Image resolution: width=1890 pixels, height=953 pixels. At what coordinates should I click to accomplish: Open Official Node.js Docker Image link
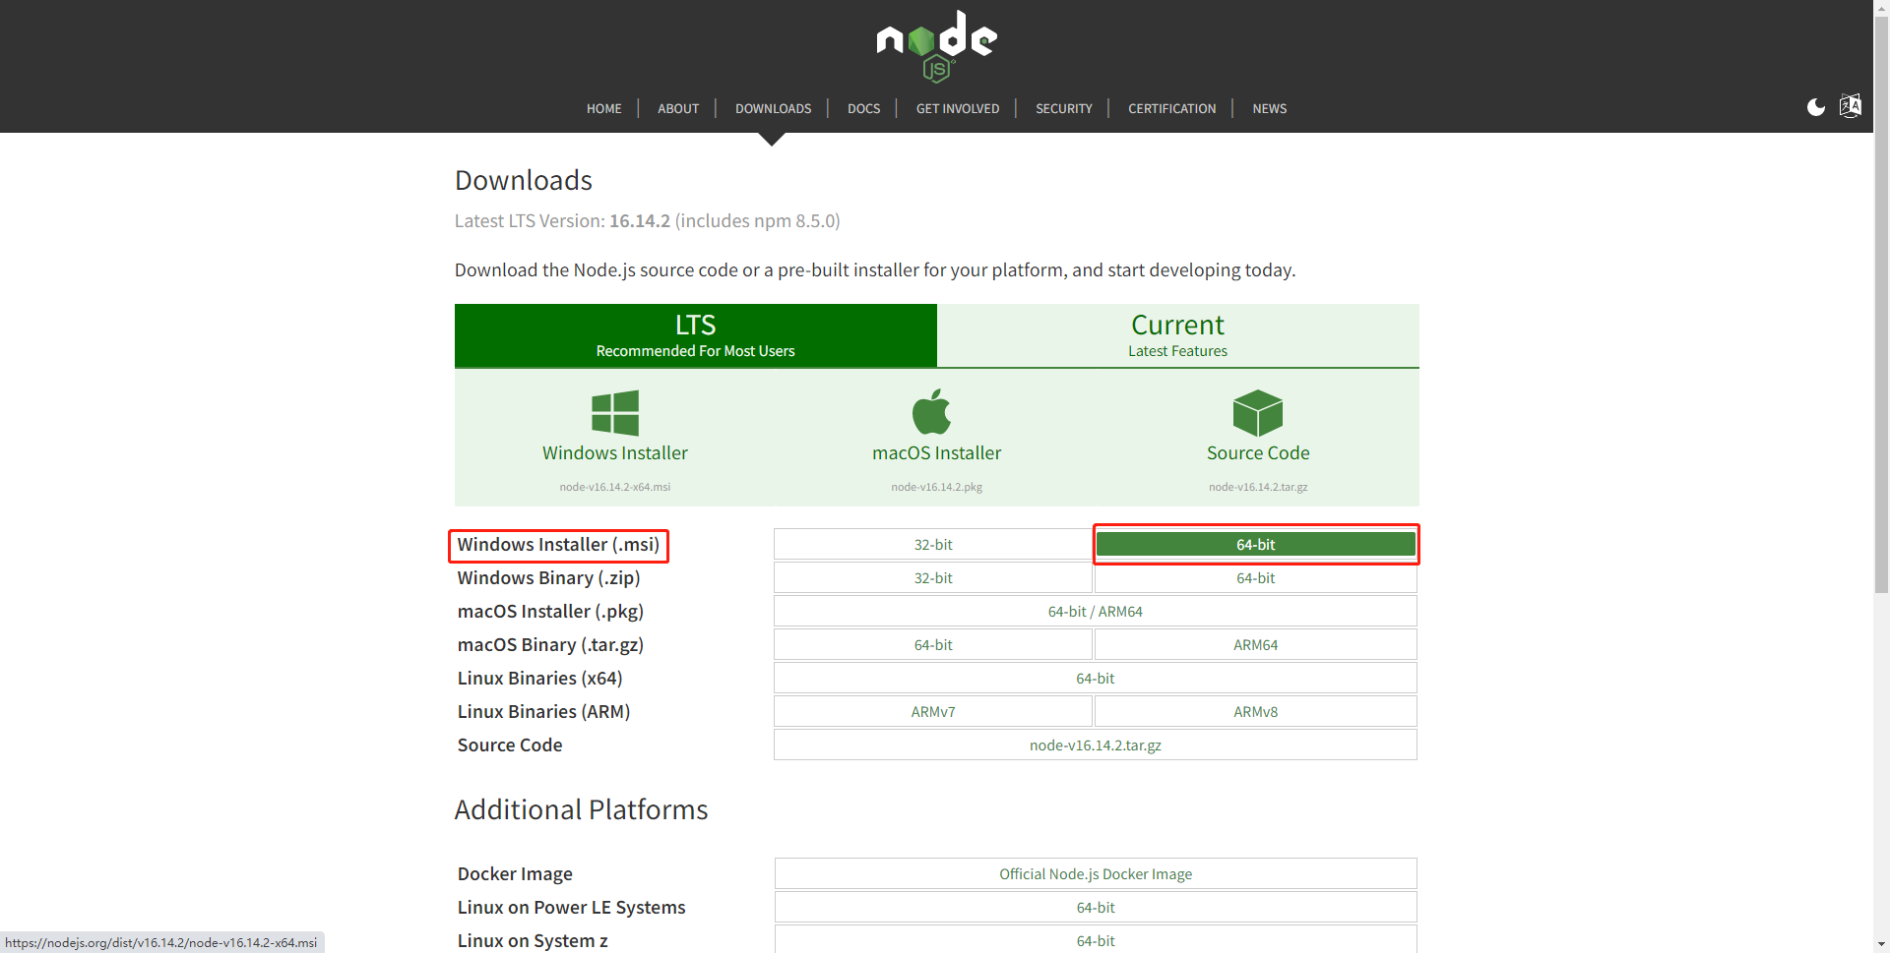coord(1096,874)
